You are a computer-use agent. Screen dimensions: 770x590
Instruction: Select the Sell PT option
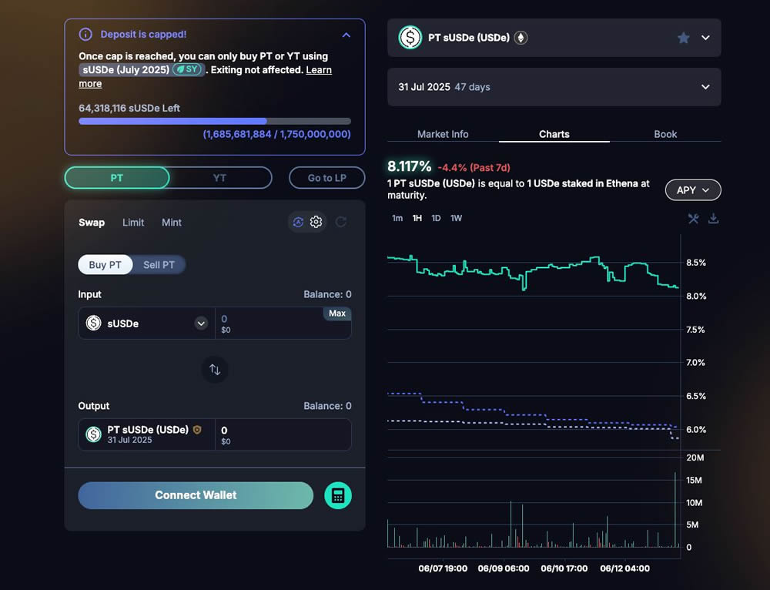pos(159,265)
